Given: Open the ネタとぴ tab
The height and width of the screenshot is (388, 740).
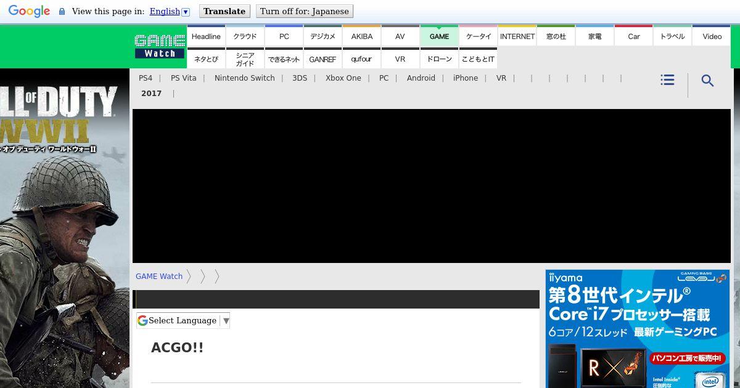Looking at the screenshot, I should (206, 59).
